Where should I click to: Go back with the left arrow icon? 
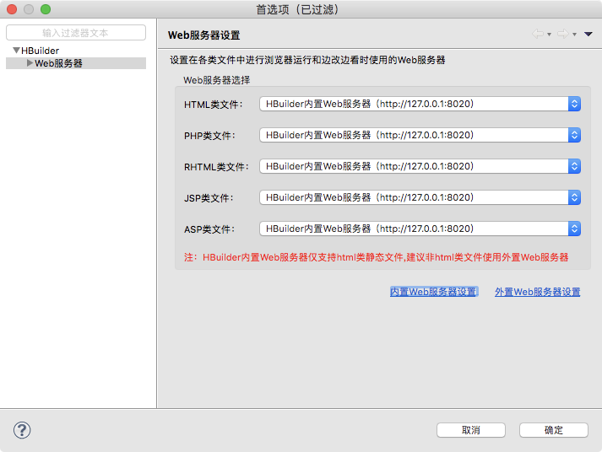point(538,34)
